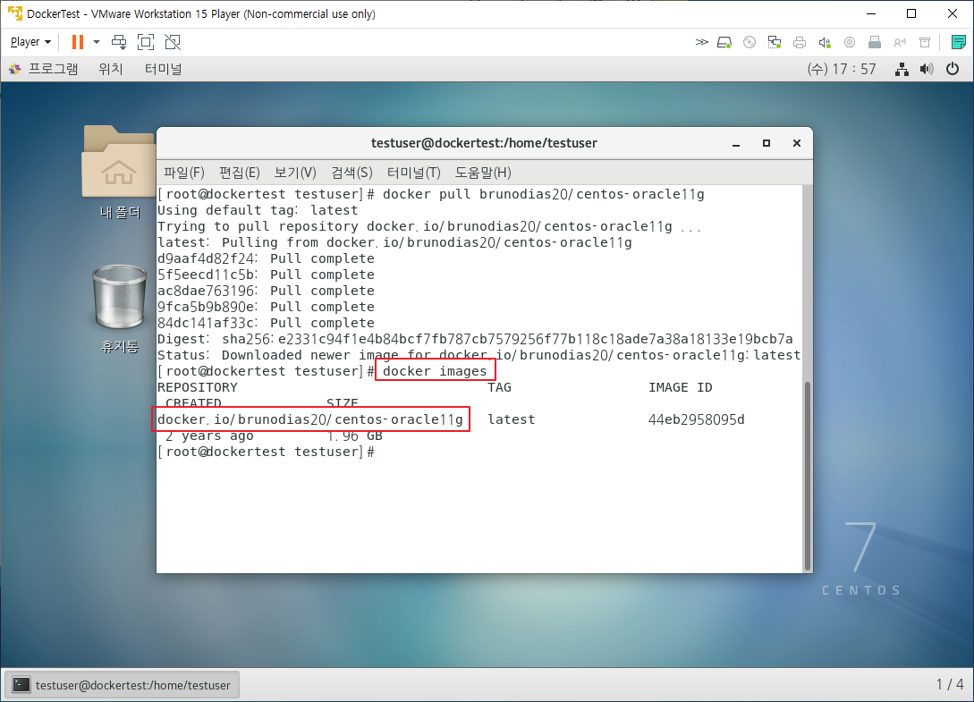Open the 파일(F) menu in terminal

click(184, 172)
